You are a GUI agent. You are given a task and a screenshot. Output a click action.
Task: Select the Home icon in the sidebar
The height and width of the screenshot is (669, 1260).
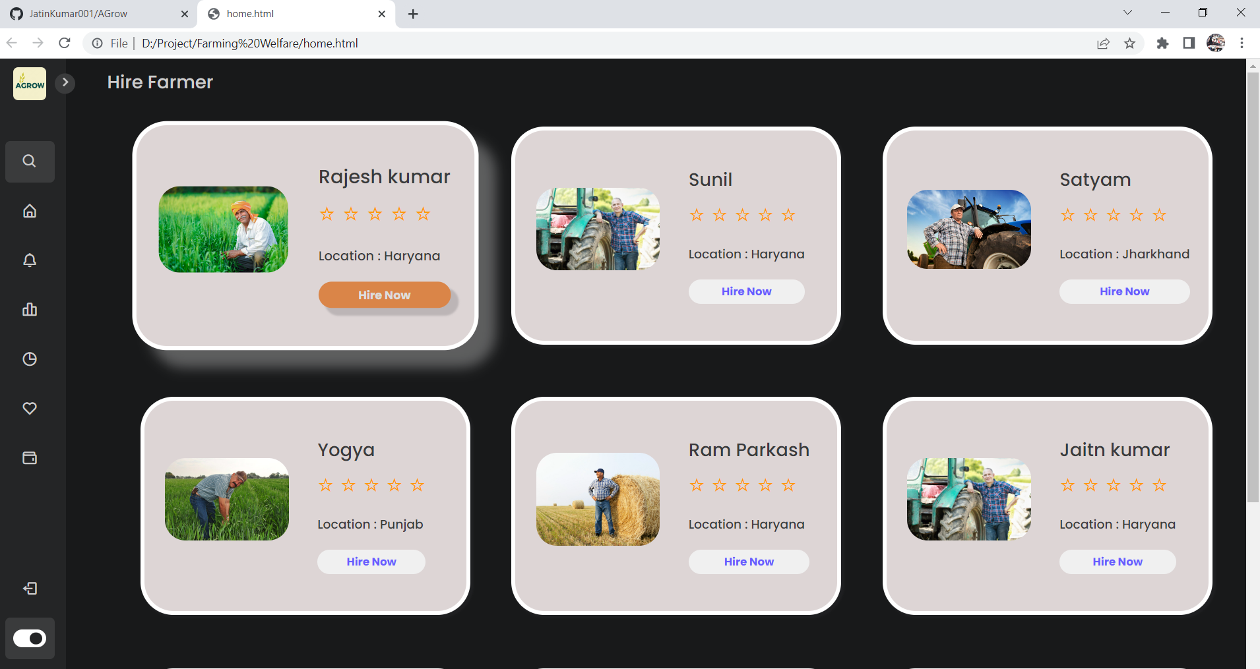click(30, 211)
